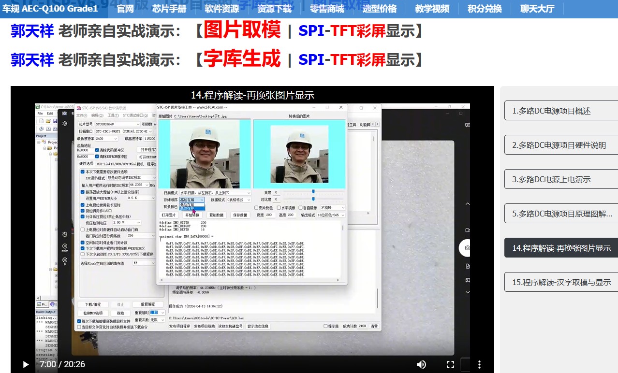Image resolution: width=618 pixels, height=373 pixels.
Task: Open the 零售商城 nav tab
Action: tap(327, 9)
